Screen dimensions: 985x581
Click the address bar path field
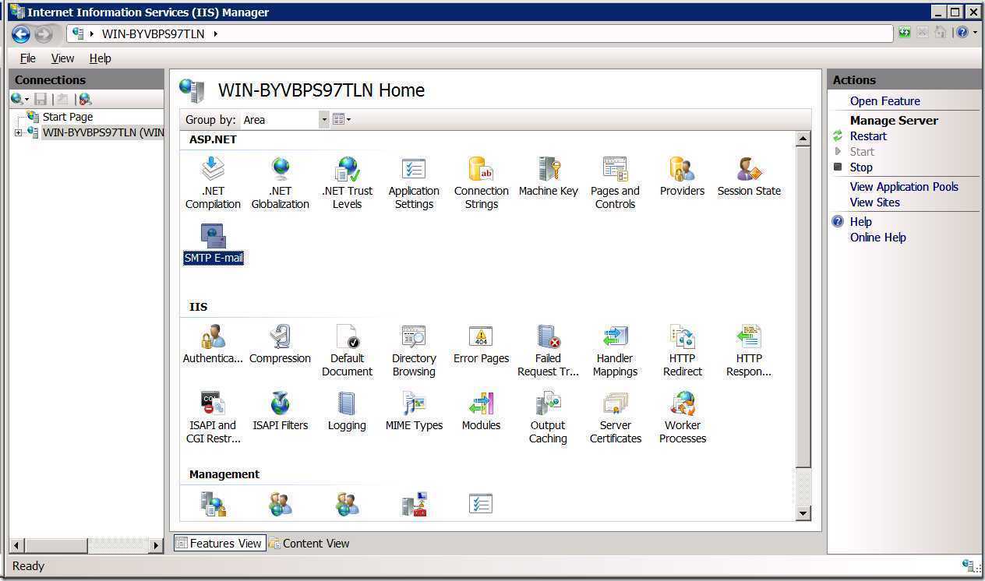point(480,33)
